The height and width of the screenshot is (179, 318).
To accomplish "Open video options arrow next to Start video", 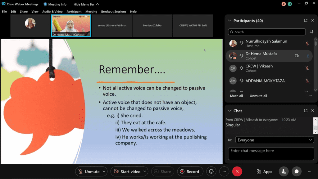I will (x=145, y=172).
